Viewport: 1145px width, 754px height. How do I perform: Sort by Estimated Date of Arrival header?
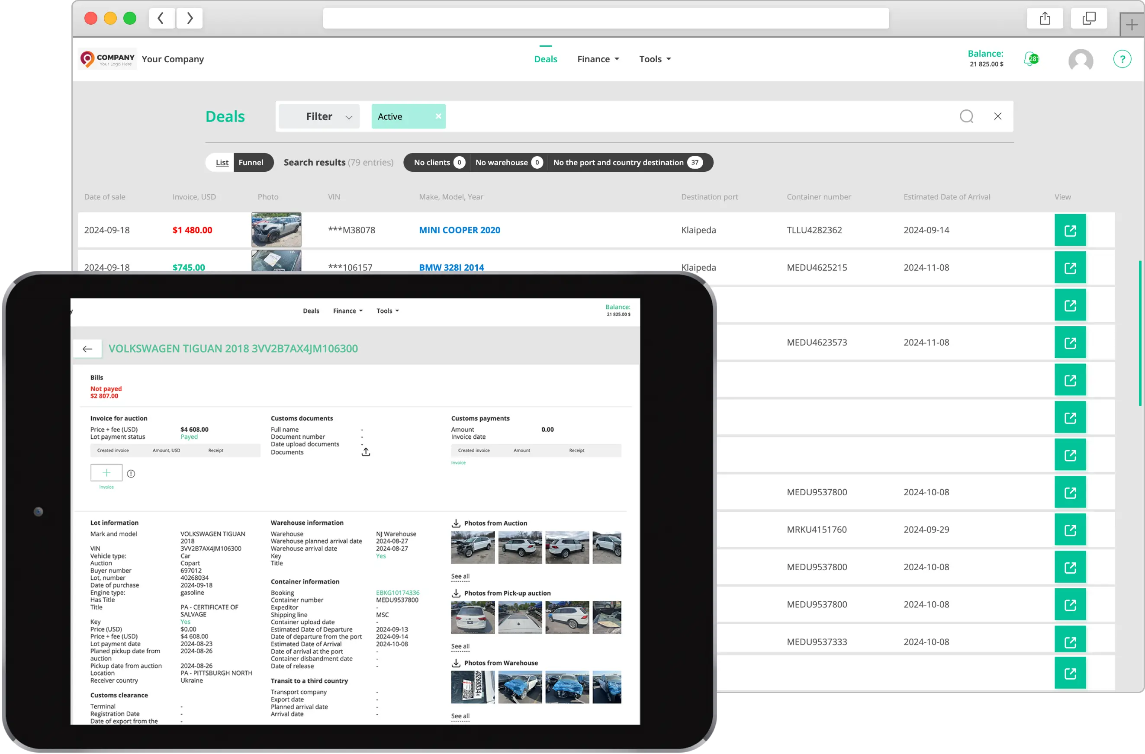tap(946, 197)
